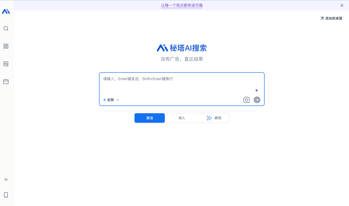Select the 研究 mode tab

214,118
